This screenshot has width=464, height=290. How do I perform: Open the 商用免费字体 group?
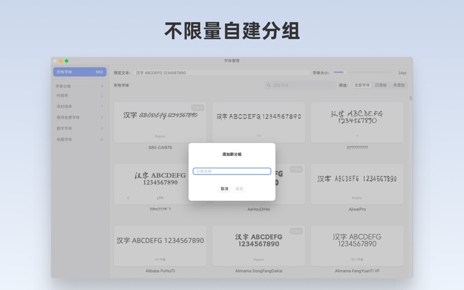[80, 118]
